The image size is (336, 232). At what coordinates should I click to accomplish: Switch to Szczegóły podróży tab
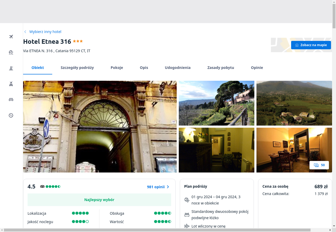click(77, 68)
